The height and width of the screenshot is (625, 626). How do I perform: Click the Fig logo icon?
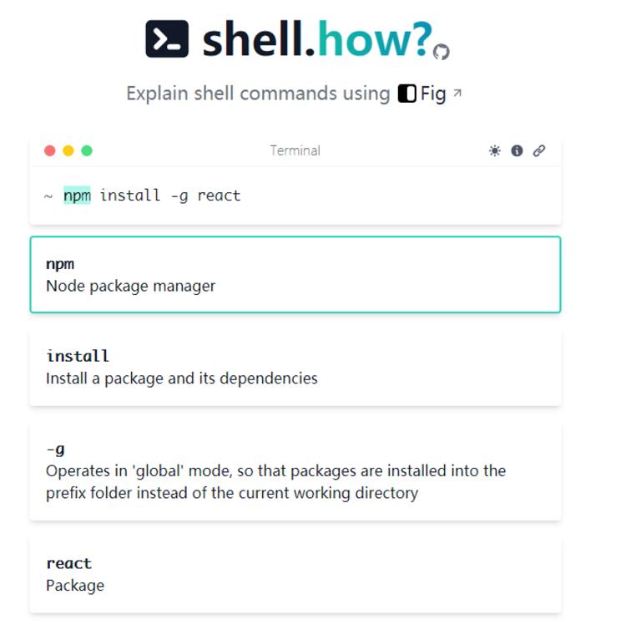pyautogui.click(x=406, y=94)
